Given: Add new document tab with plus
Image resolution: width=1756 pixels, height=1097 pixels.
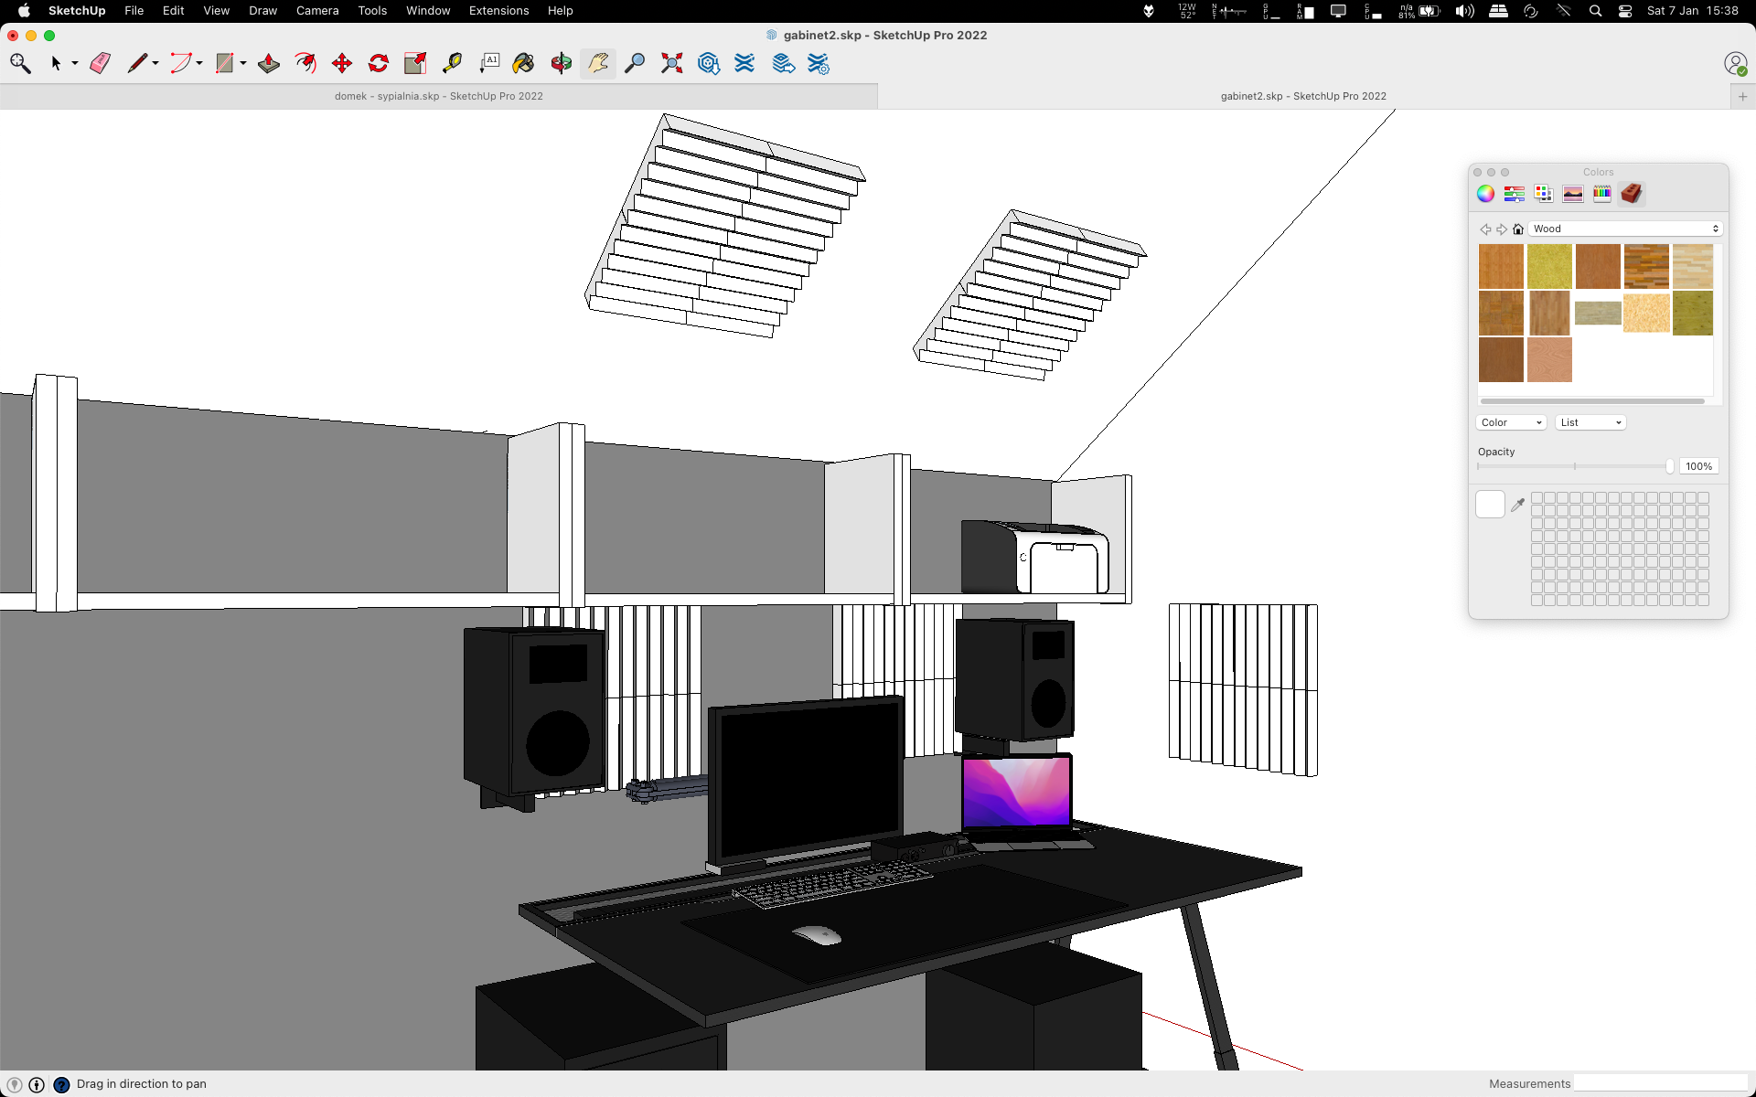Looking at the screenshot, I should tap(1742, 96).
